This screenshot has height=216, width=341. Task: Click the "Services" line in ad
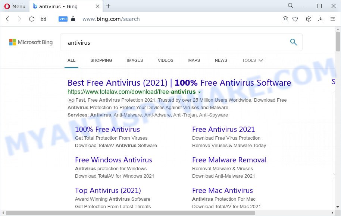coord(148,115)
